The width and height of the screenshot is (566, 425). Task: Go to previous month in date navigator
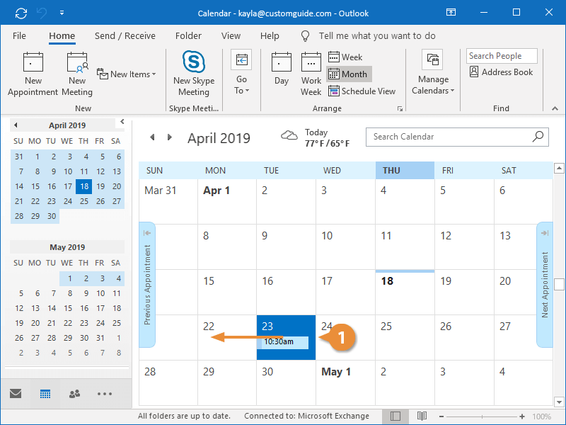tap(16, 125)
